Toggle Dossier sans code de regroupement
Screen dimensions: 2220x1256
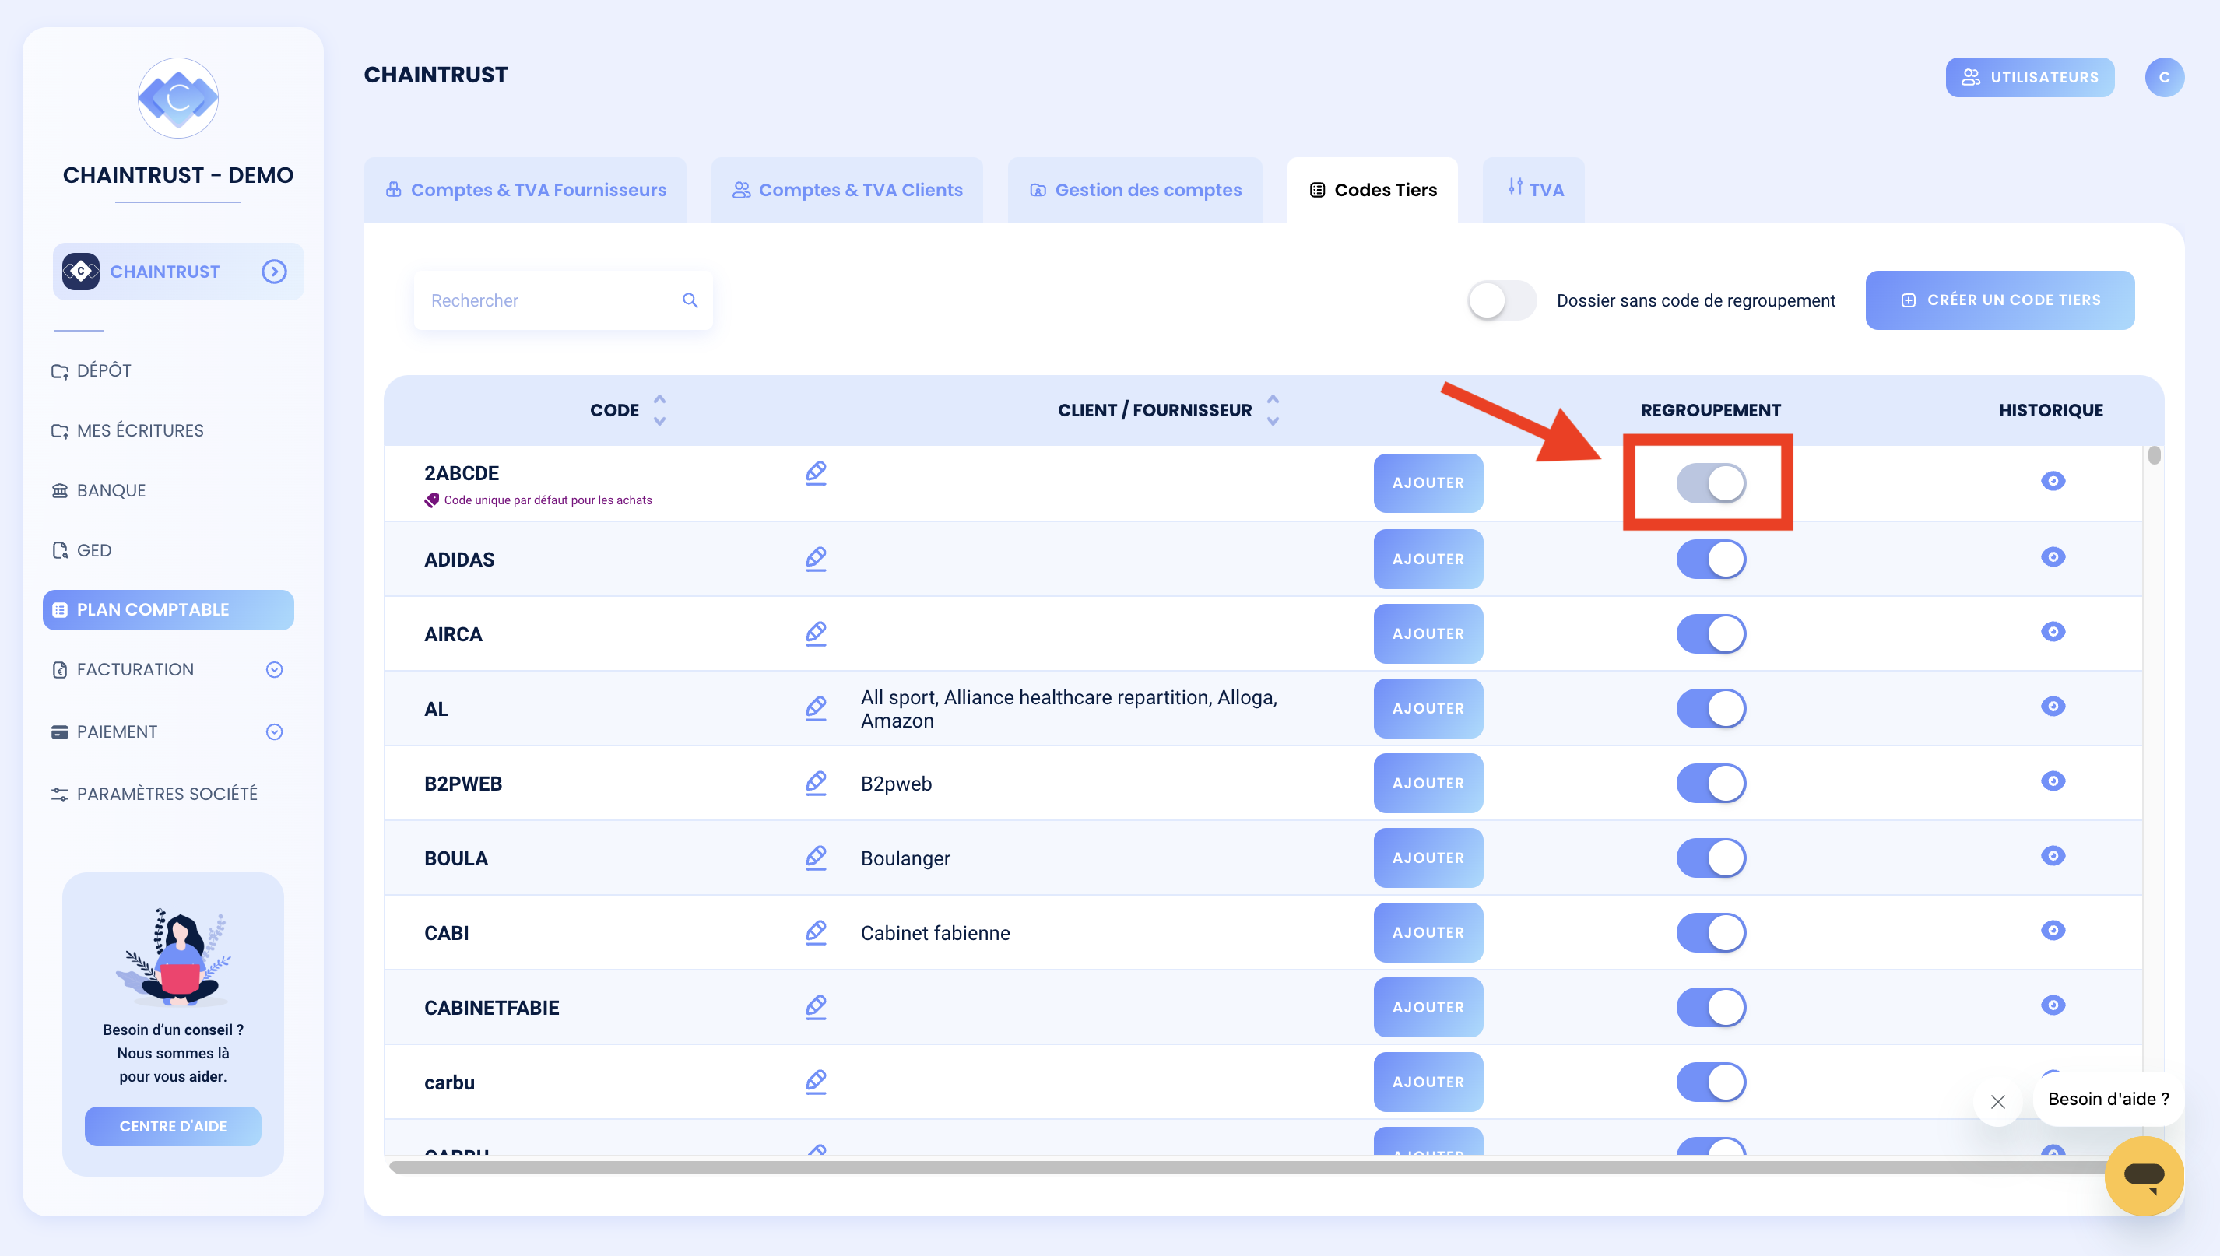click(1502, 300)
